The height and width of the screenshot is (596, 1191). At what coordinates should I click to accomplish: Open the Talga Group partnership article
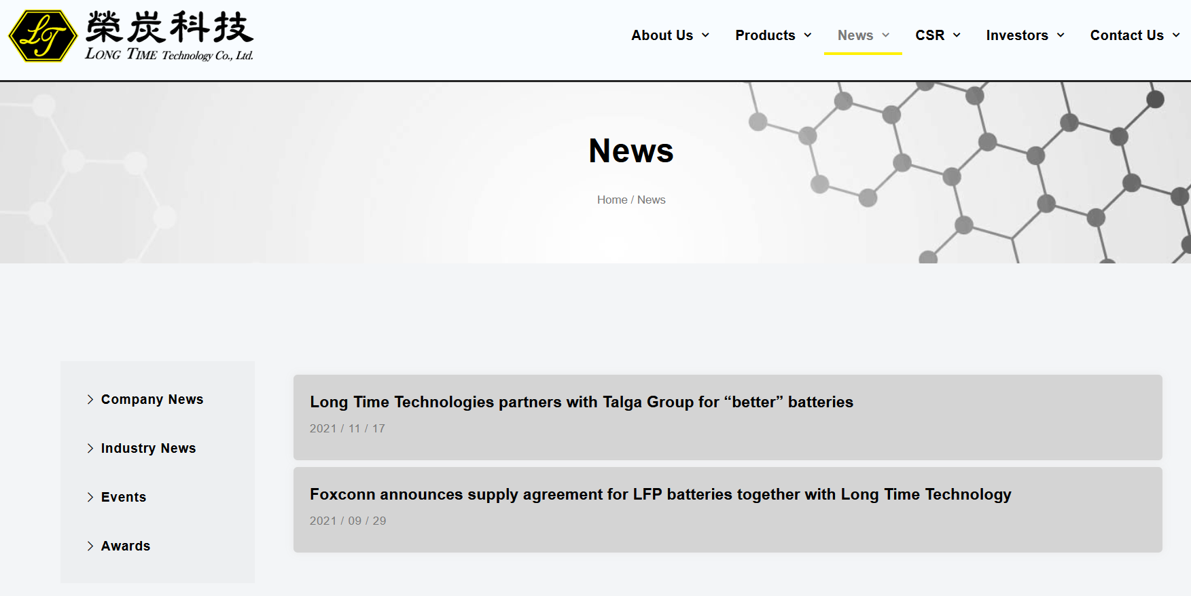tap(582, 402)
